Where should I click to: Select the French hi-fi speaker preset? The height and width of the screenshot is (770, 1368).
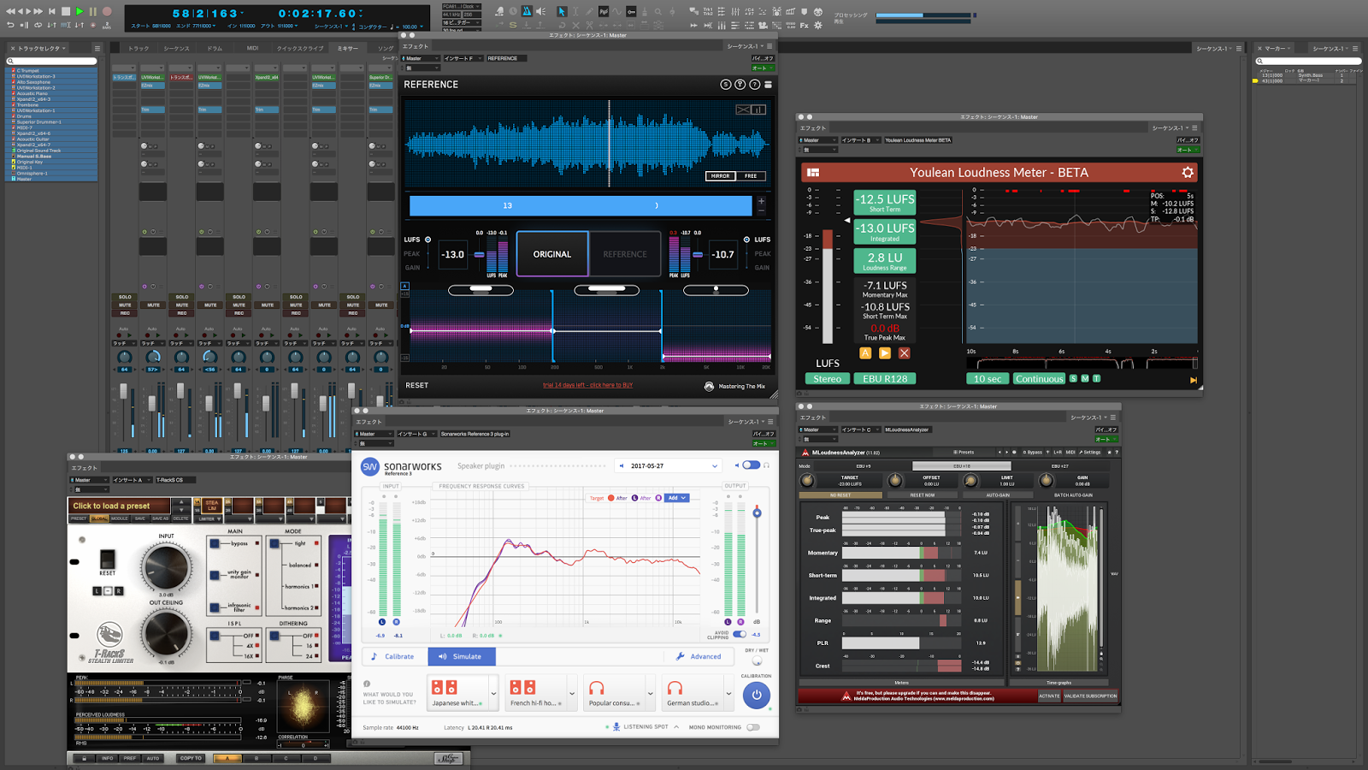pos(536,693)
